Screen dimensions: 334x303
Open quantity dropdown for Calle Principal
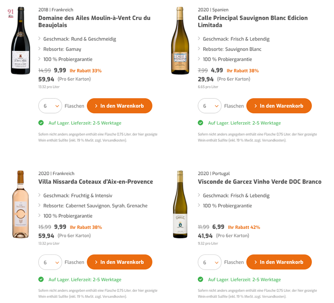[x=210, y=106]
